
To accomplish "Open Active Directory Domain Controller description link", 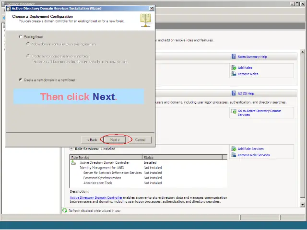I will (96, 197).
